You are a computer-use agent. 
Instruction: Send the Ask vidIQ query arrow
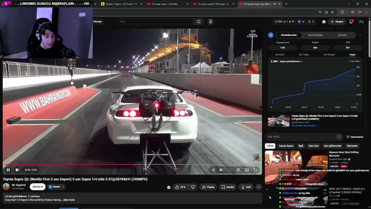(x=339, y=137)
